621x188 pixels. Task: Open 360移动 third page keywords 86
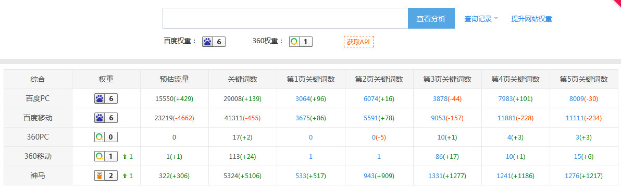(439, 157)
